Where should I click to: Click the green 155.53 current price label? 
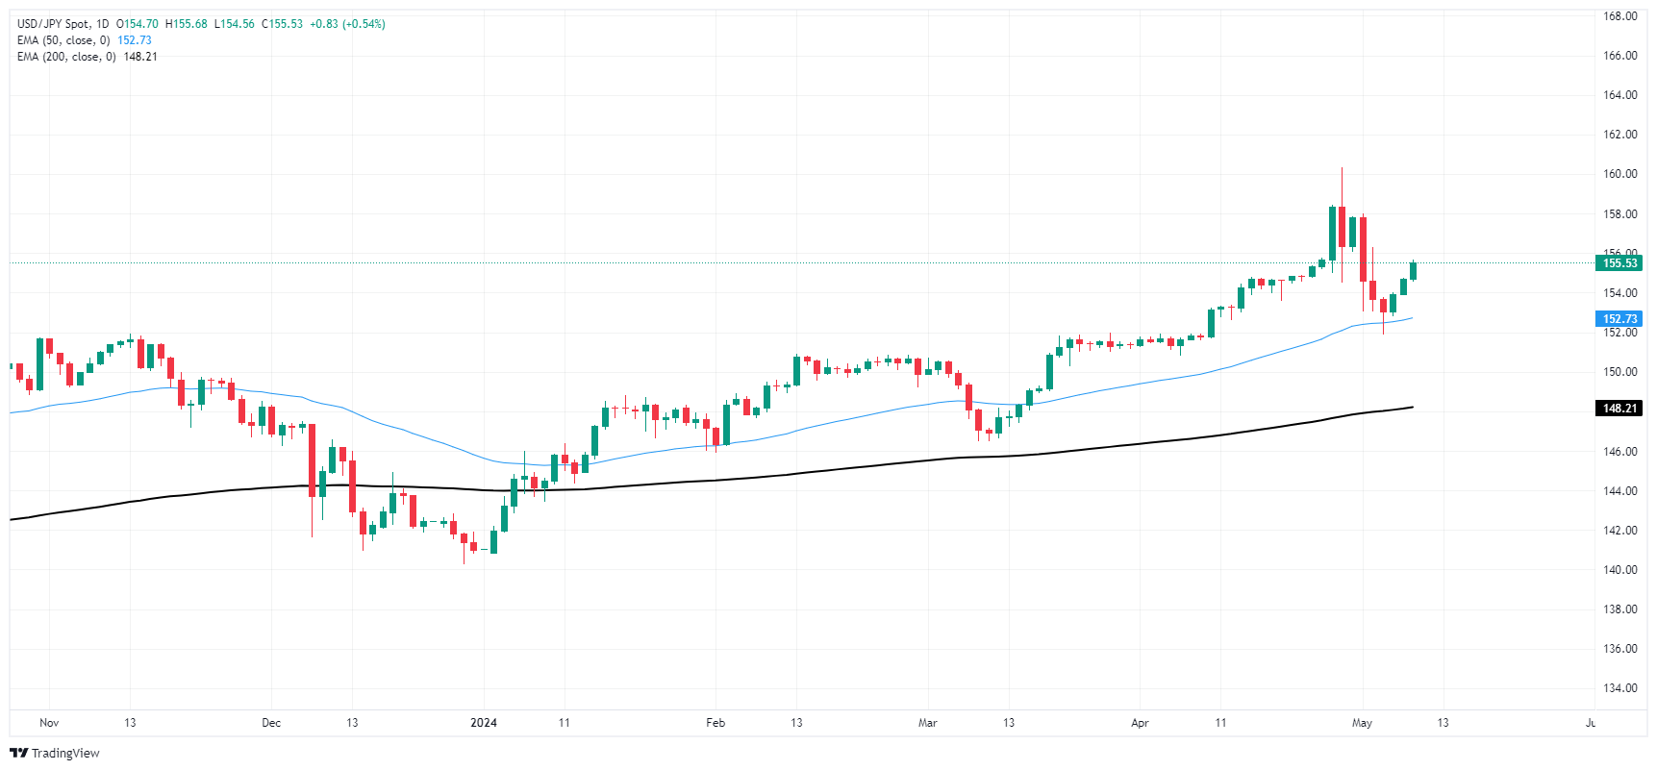[x=1619, y=262]
